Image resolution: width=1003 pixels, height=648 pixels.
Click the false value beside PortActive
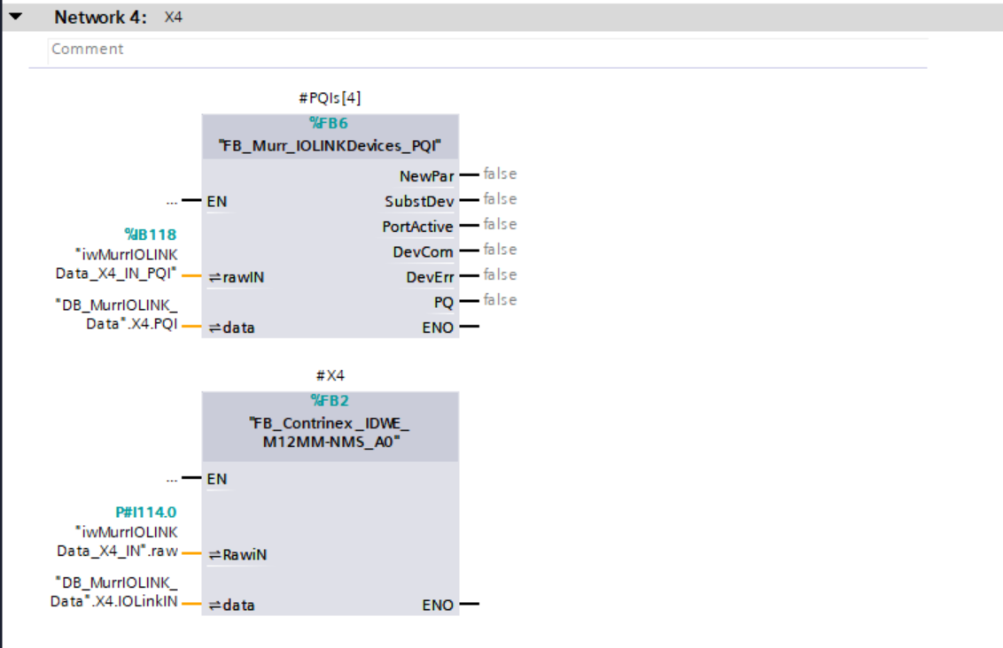click(500, 224)
